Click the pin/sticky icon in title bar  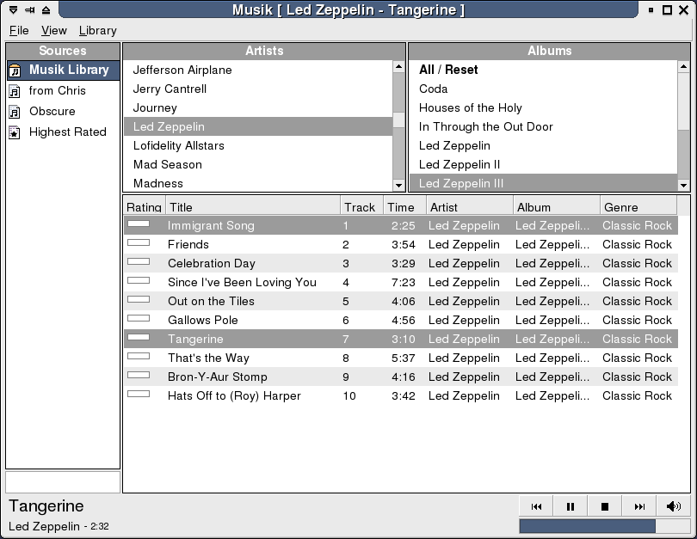pyautogui.click(x=30, y=9)
